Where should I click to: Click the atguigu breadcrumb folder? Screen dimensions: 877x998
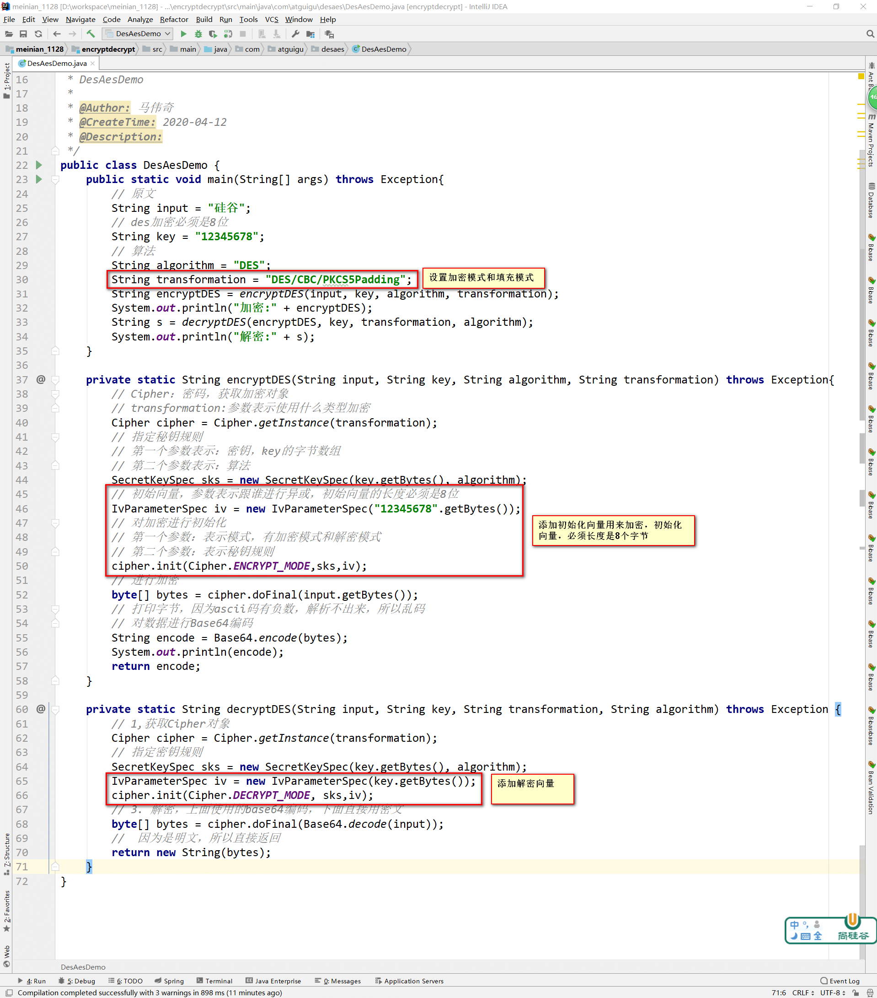[x=290, y=49]
